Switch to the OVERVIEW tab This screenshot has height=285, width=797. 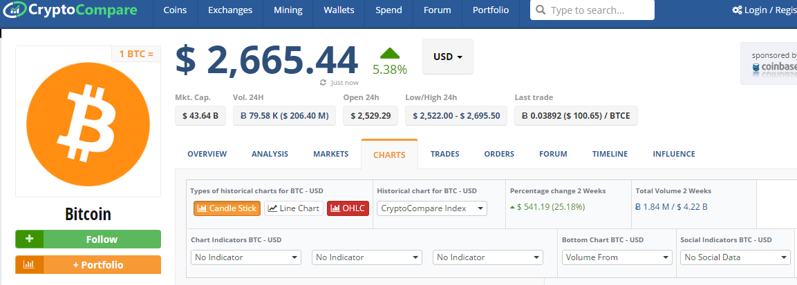point(207,154)
